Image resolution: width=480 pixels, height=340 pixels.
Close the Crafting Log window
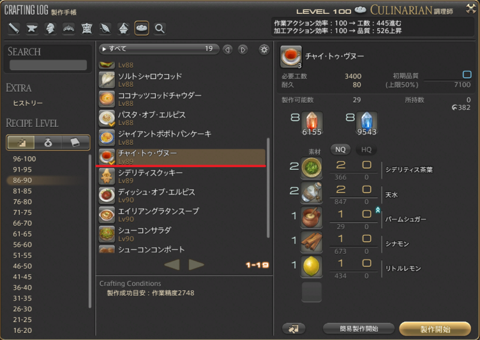coord(471,9)
